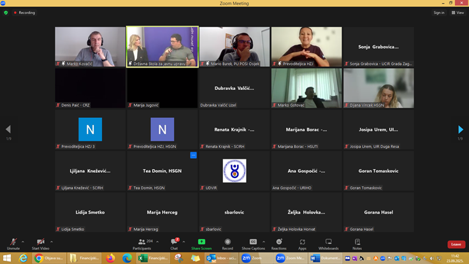Open the View layout menu
Viewport: 469px width, 264px height.
coord(458,12)
